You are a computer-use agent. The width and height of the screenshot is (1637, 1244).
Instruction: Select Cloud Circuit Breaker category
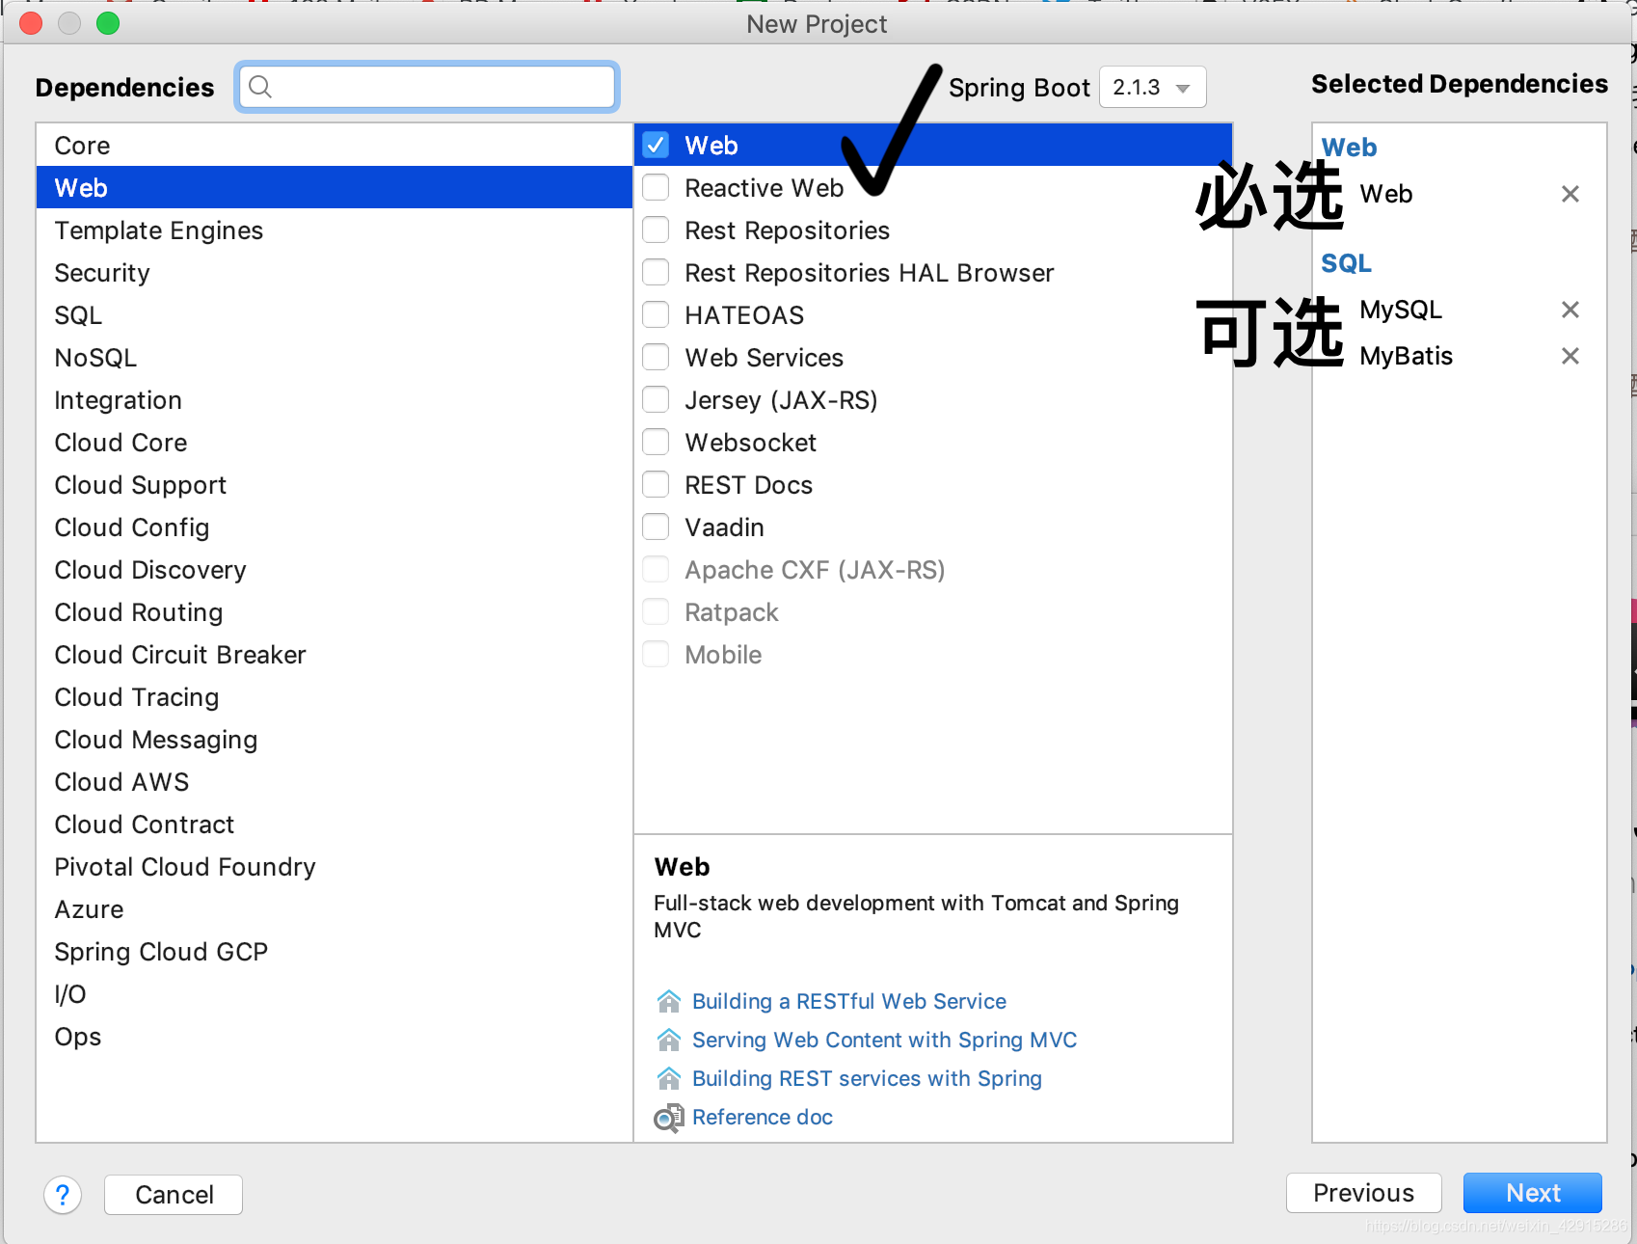pyautogui.click(x=334, y=654)
